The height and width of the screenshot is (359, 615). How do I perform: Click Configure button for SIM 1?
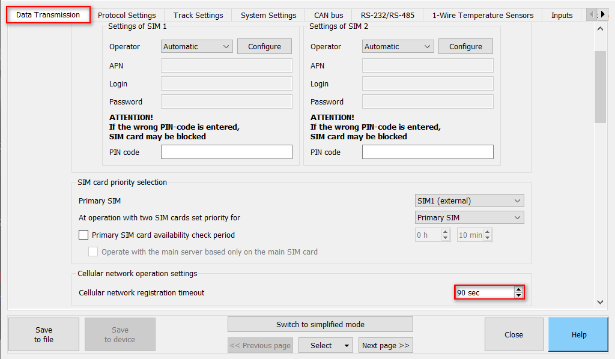click(x=264, y=47)
